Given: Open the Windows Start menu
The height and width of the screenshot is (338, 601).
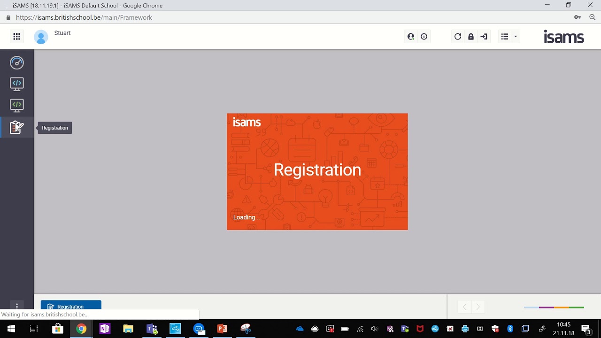Looking at the screenshot, I should [11, 329].
